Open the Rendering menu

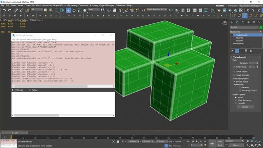[x=72, y=5]
